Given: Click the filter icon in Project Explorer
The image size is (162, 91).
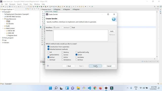Looking at the screenshot, I should click(x=30, y=9).
